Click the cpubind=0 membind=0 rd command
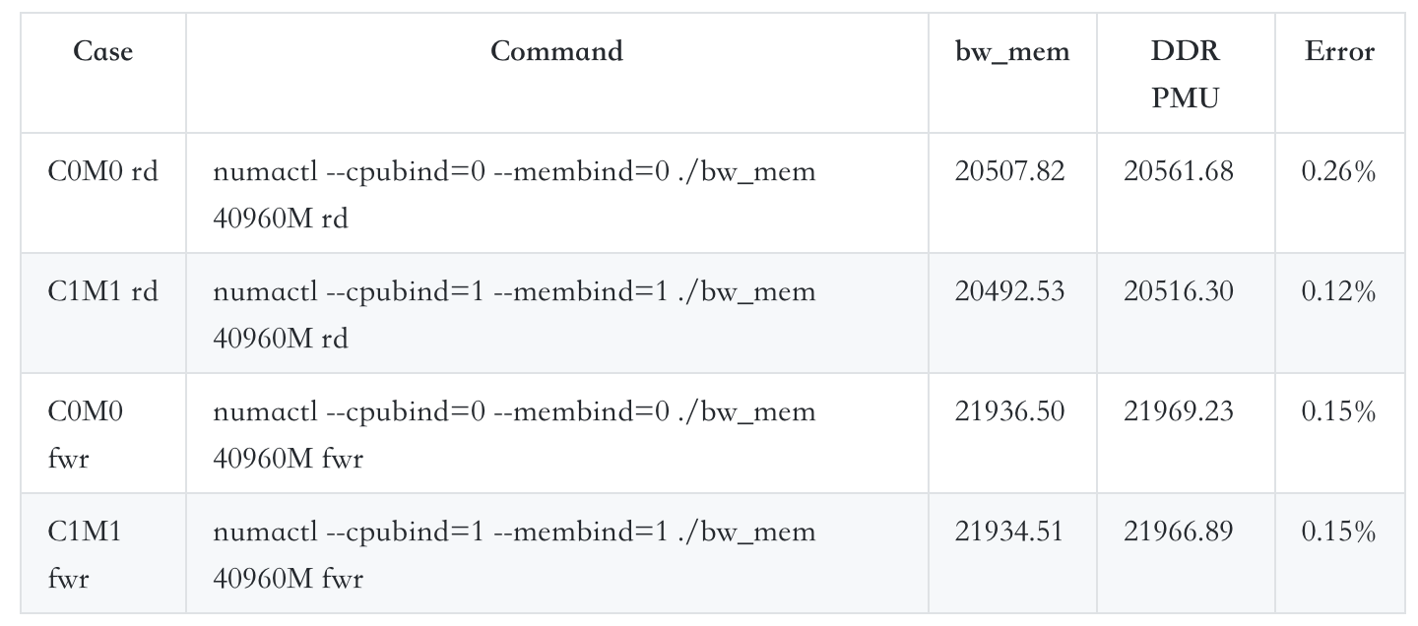 [514, 194]
